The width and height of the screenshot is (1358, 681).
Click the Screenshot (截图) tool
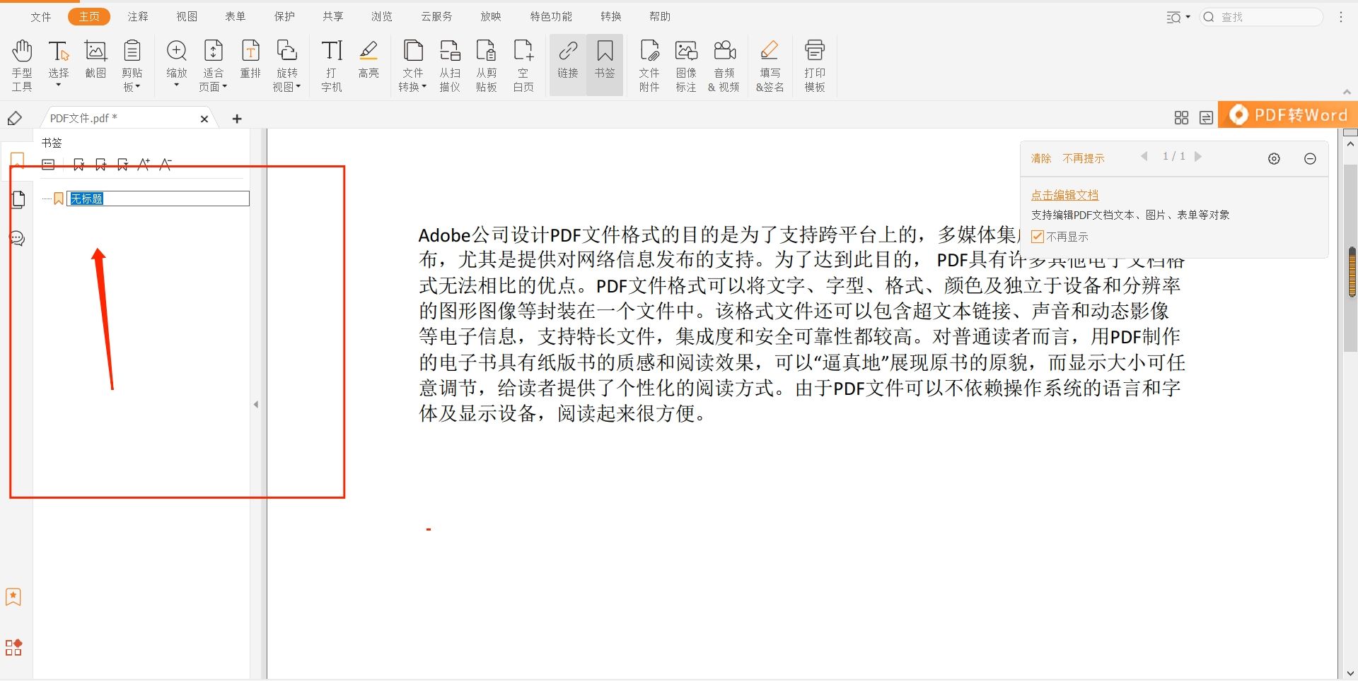point(95,64)
